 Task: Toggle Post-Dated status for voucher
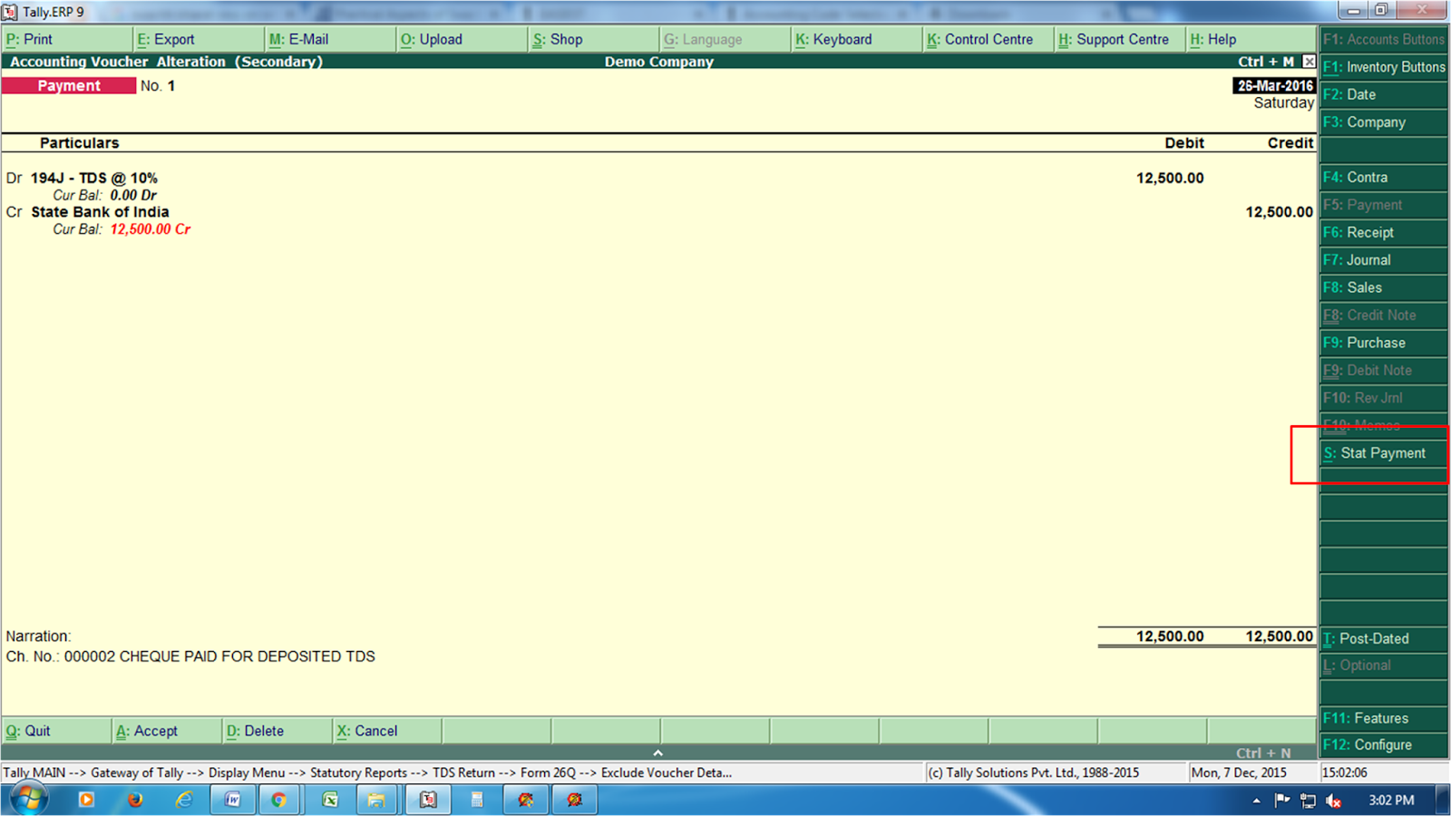click(1369, 638)
